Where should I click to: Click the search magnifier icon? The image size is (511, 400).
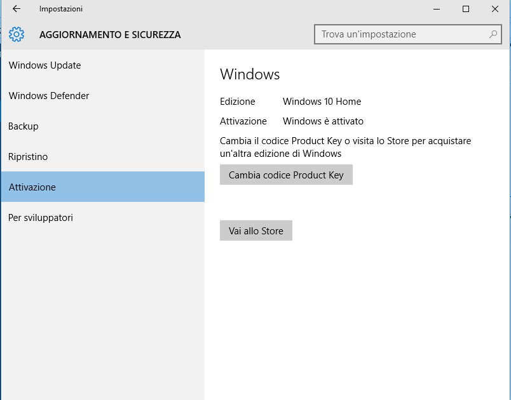click(493, 34)
